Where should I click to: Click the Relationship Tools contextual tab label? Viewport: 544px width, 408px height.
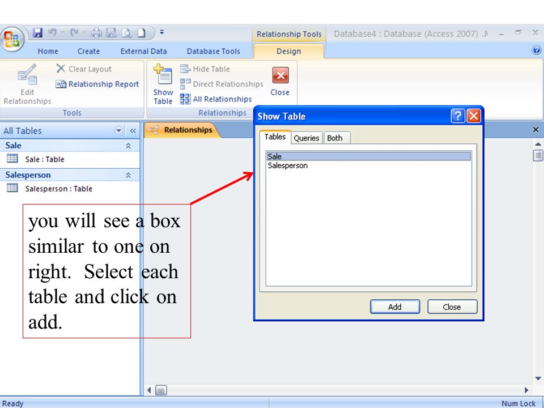[x=289, y=34]
